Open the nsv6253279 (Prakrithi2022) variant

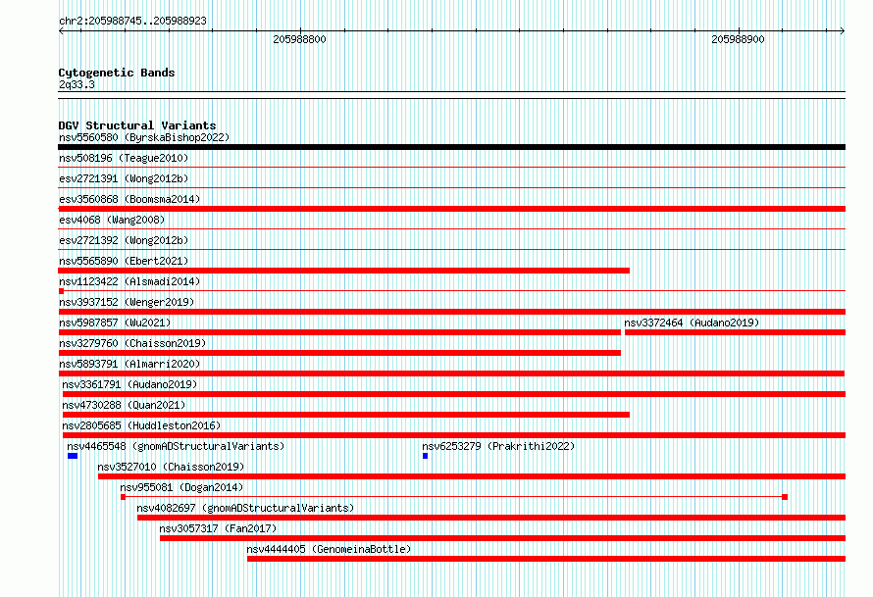click(x=498, y=446)
